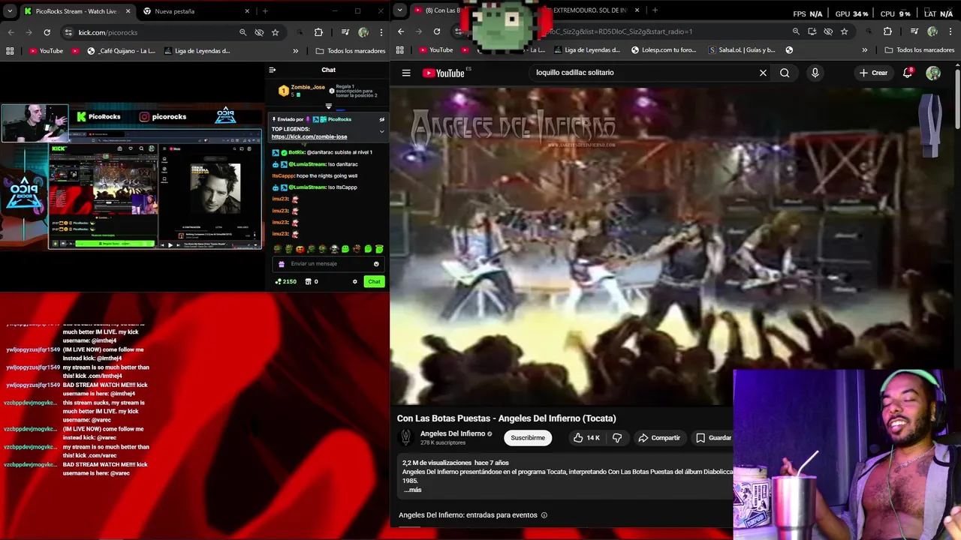This screenshot has width=961, height=540.
Task: Go back in YouTube browser window
Action: coord(401,31)
